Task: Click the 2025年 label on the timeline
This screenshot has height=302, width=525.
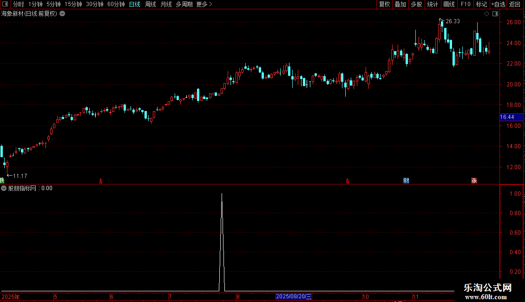Action: 11,296
